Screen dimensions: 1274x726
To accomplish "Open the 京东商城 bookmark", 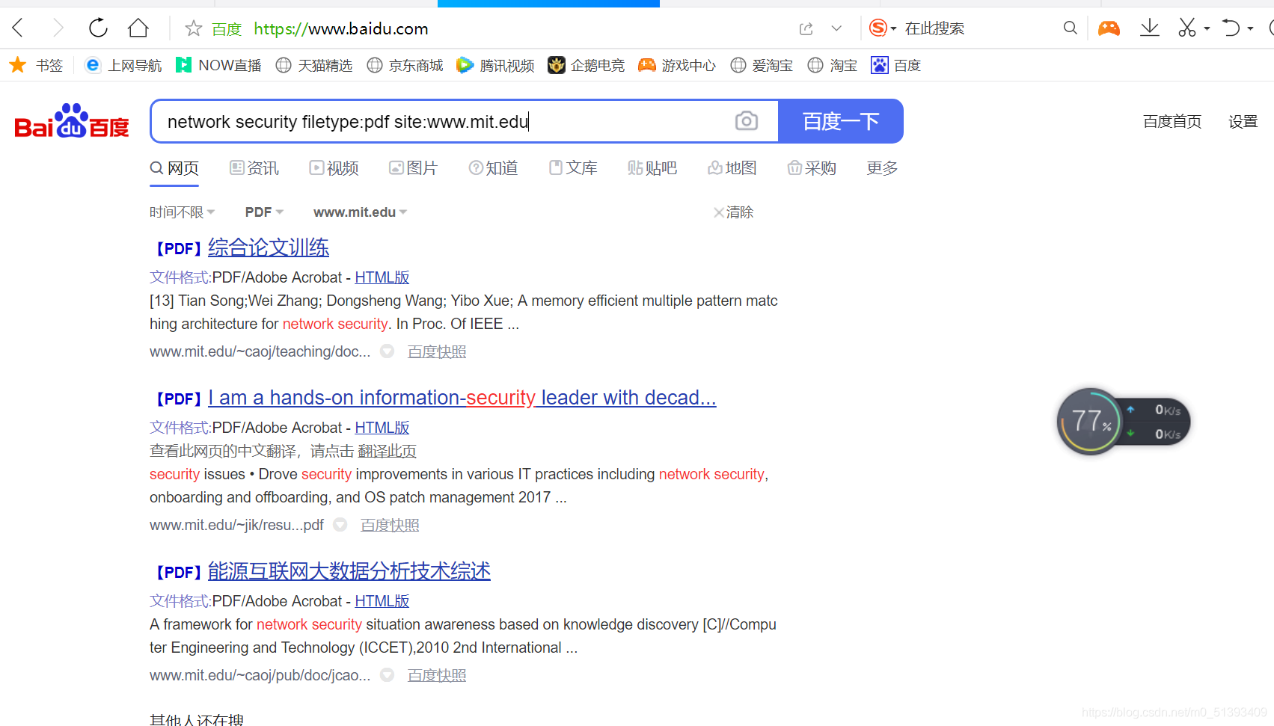I will coord(405,66).
